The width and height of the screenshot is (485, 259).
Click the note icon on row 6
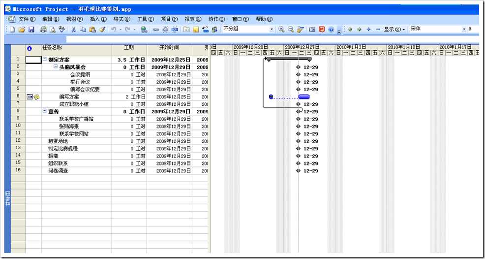coord(36,97)
